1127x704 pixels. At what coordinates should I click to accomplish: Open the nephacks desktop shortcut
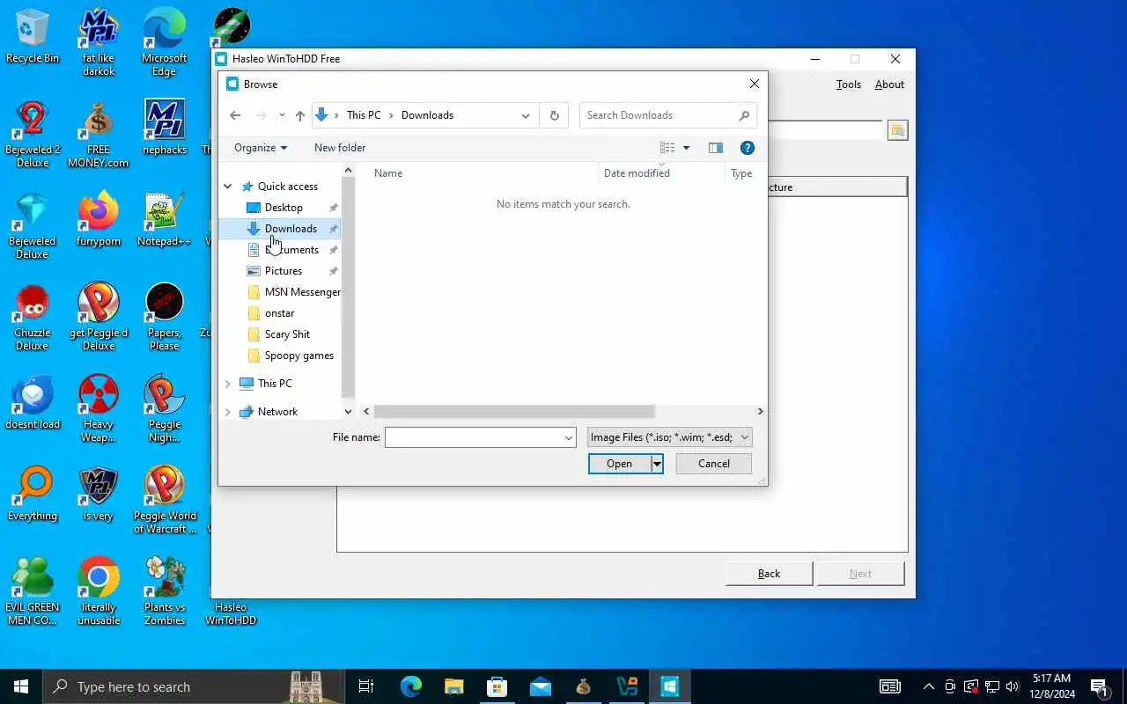point(165,128)
